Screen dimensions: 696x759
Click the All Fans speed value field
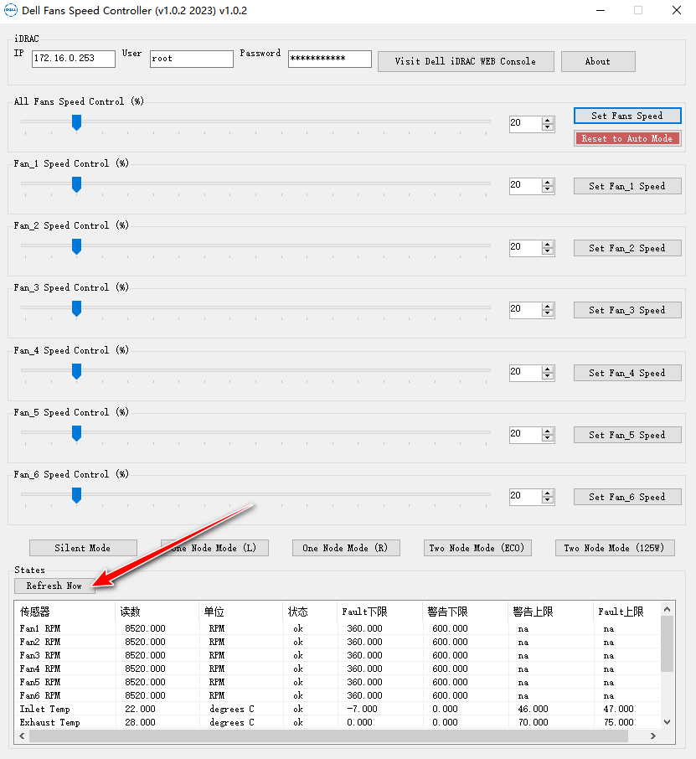pyautogui.click(x=525, y=123)
